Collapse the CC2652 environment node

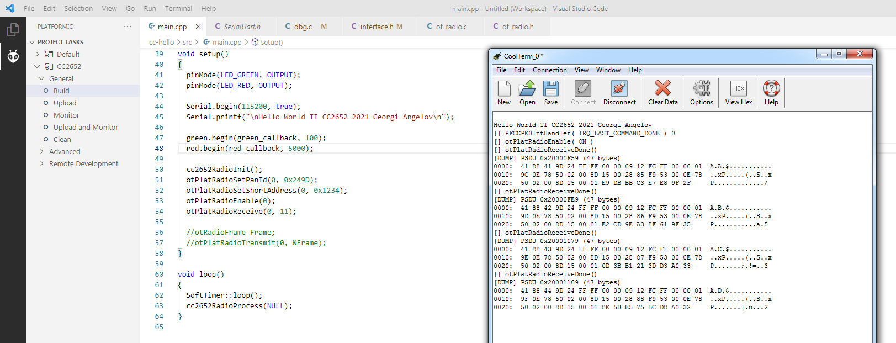(x=37, y=66)
